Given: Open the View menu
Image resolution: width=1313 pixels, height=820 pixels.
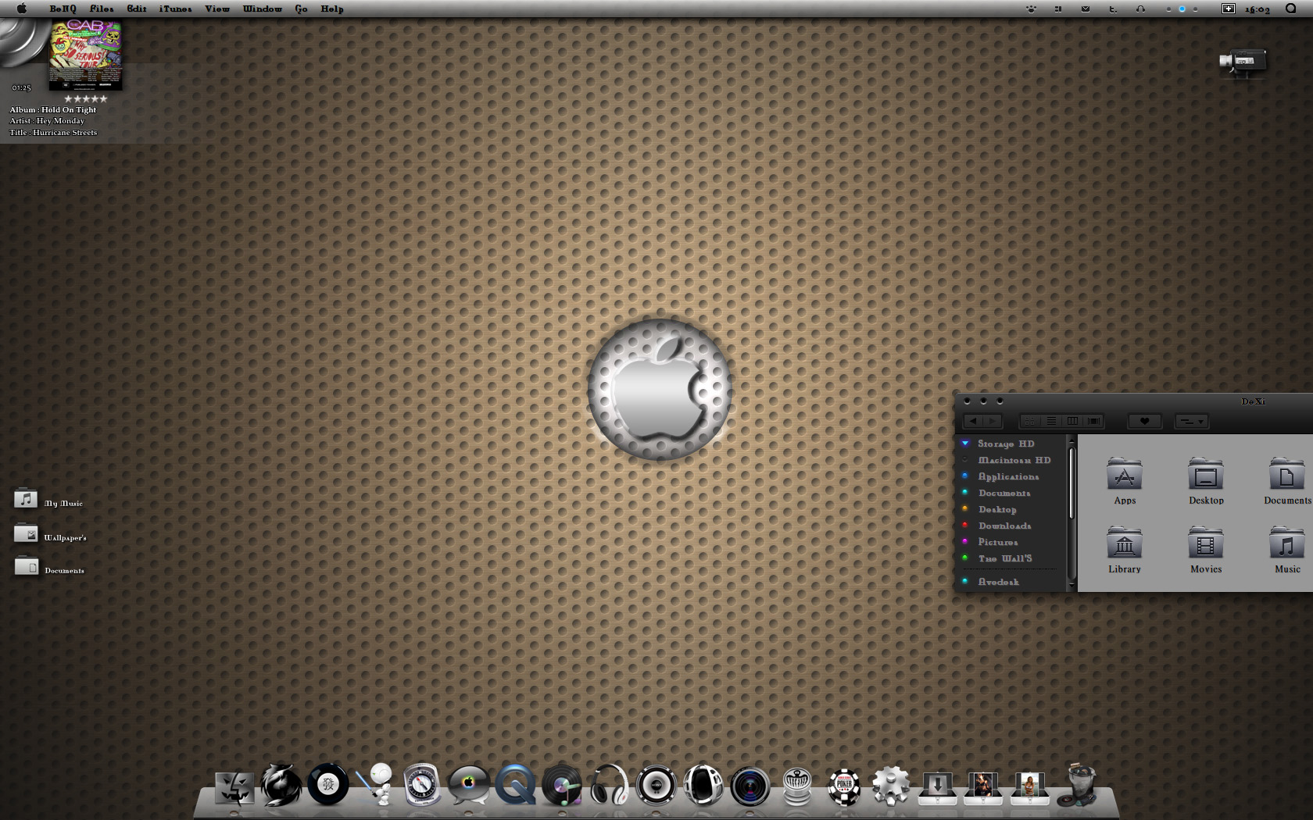Looking at the screenshot, I should pyautogui.click(x=217, y=9).
